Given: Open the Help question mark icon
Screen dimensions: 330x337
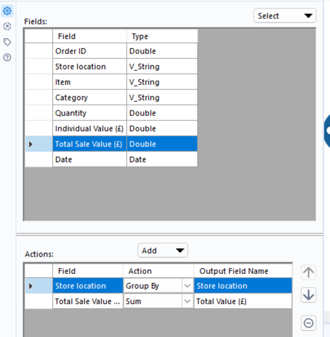Looking at the screenshot, I should 7,57.
